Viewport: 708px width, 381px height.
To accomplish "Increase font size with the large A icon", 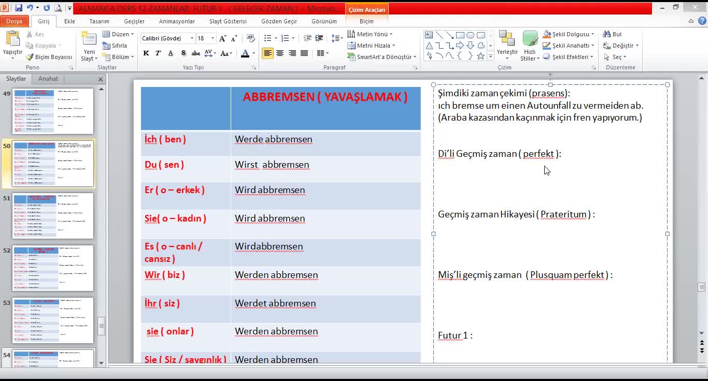I will pyautogui.click(x=223, y=38).
